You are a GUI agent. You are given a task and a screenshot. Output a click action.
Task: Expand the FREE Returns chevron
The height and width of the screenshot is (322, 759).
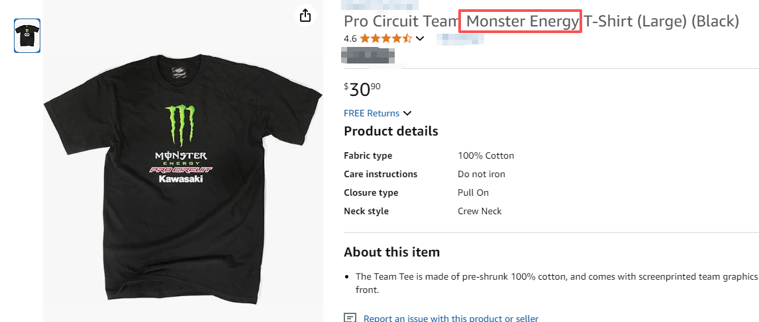click(407, 113)
